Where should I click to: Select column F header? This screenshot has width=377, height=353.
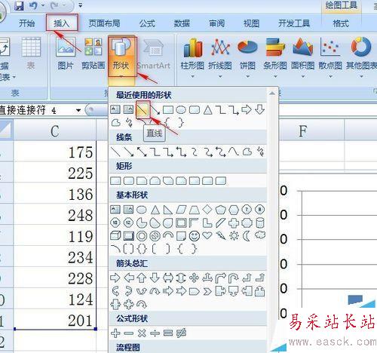[303, 130]
